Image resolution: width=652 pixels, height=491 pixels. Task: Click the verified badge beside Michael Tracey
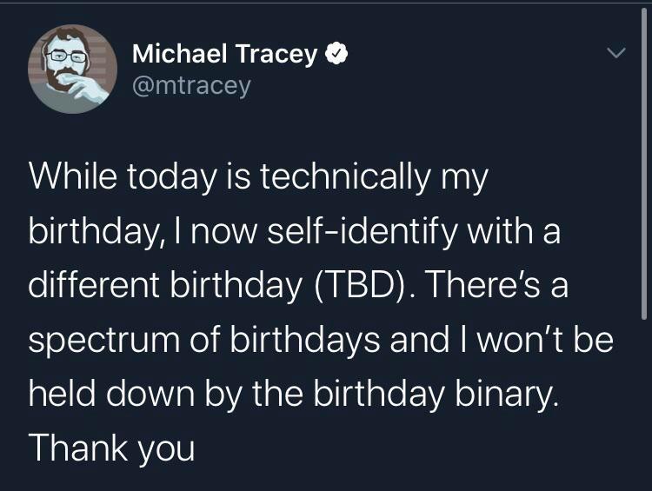click(x=337, y=54)
